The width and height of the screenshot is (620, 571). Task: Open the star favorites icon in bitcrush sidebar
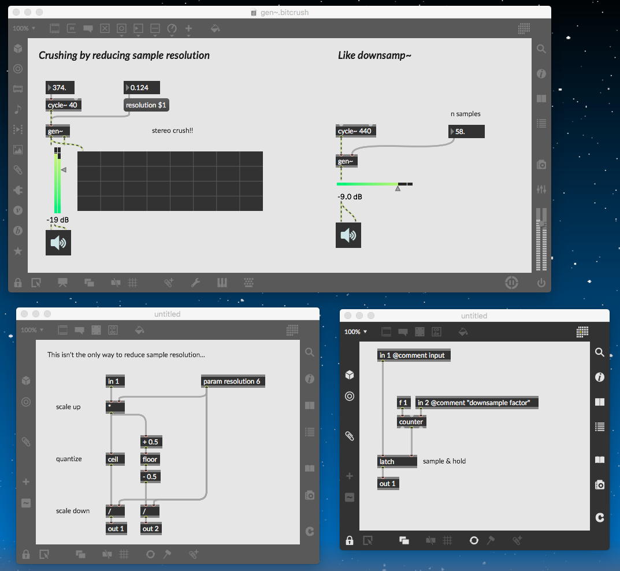click(x=18, y=251)
